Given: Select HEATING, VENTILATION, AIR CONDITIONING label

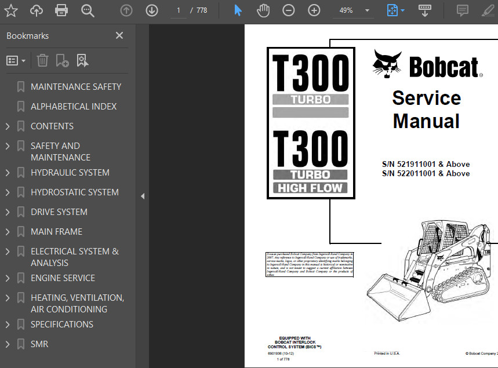Looking at the screenshot, I should coord(78,303).
